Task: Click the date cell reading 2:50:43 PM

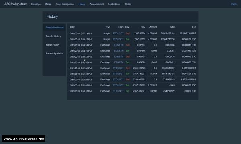Action: click(x=81, y=91)
